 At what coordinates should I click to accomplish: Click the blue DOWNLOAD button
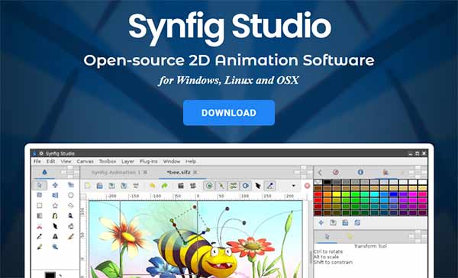tap(229, 113)
